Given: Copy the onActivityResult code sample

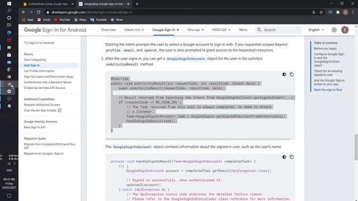Looking at the screenshot, I should click(x=291, y=74).
